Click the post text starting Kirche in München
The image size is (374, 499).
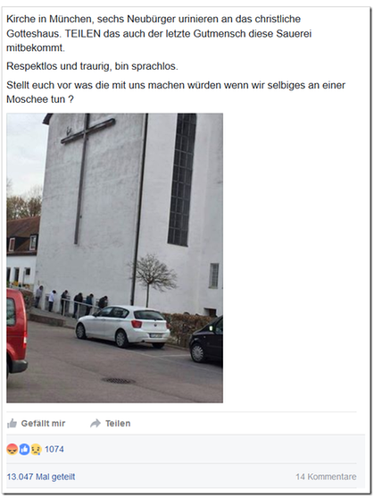point(159,33)
